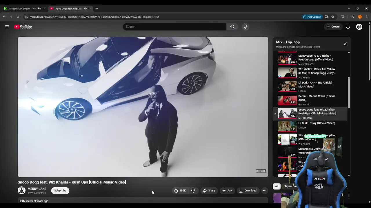Click the Share button
Viewport: 371px width, 208px height.
point(209,191)
